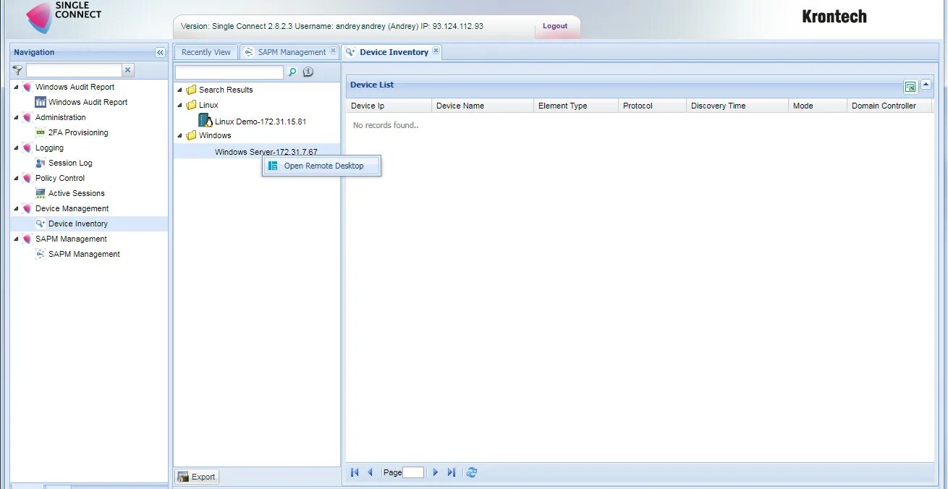Click the Windows Audit Report group icon

pyautogui.click(x=27, y=87)
